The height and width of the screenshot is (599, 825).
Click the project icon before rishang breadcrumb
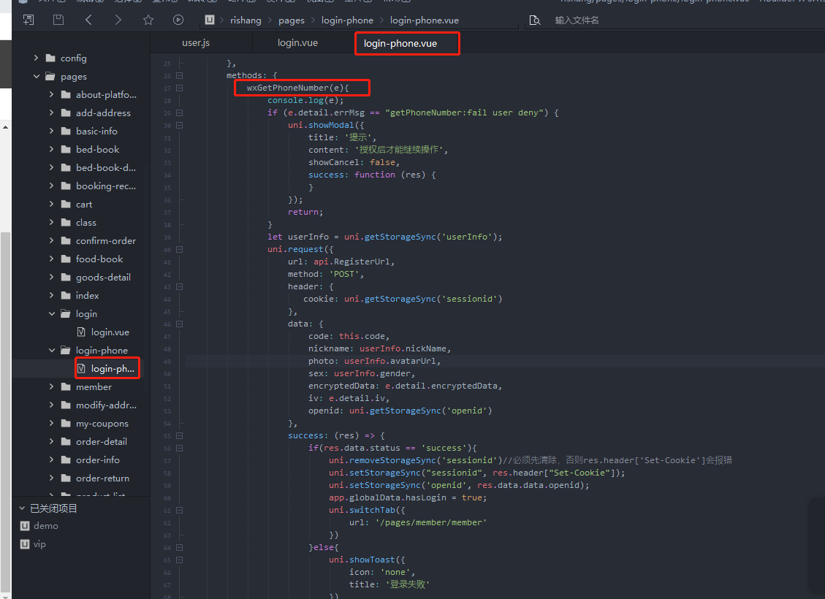coord(210,20)
